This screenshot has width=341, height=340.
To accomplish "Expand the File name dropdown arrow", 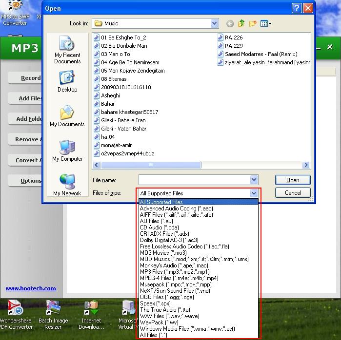I will pos(254,180).
